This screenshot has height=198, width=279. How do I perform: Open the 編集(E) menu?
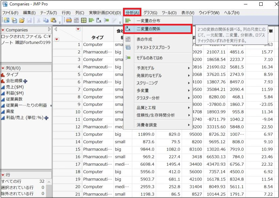[29, 13]
